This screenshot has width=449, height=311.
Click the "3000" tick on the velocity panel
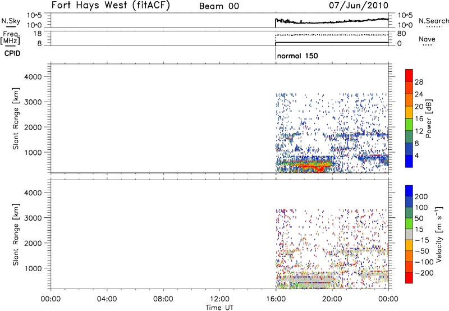(33, 218)
